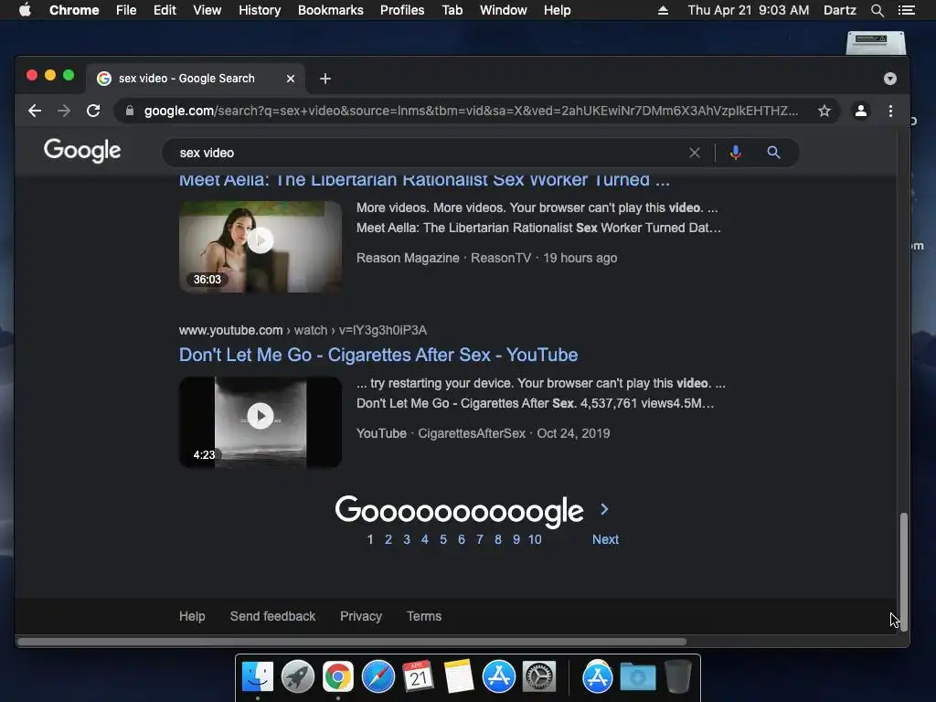
Task: Click the address bar URL
Action: 471,111
